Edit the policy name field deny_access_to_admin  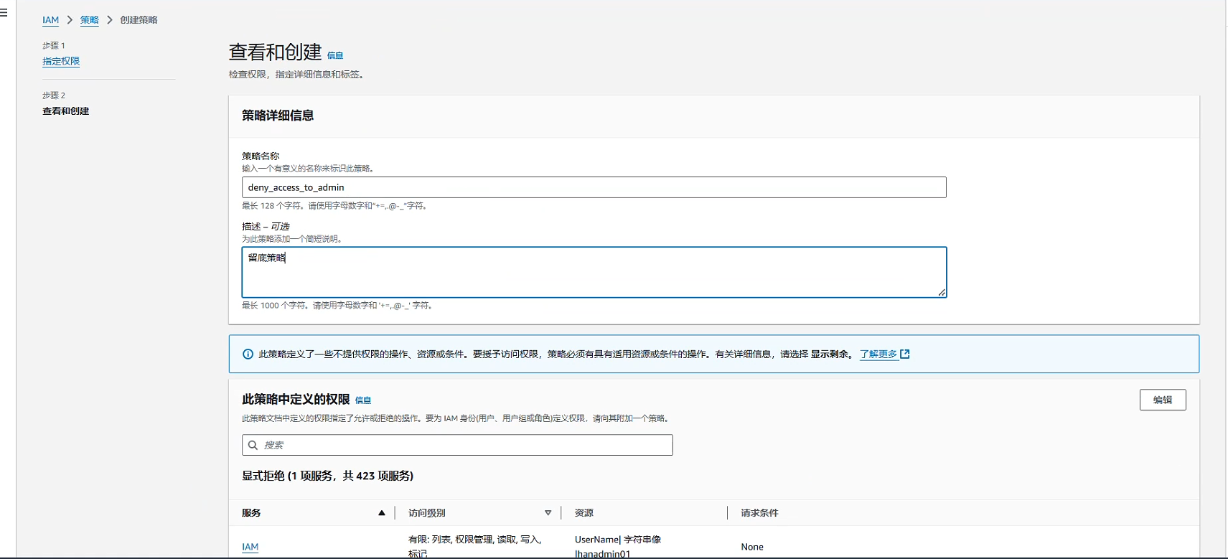(594, 187)
